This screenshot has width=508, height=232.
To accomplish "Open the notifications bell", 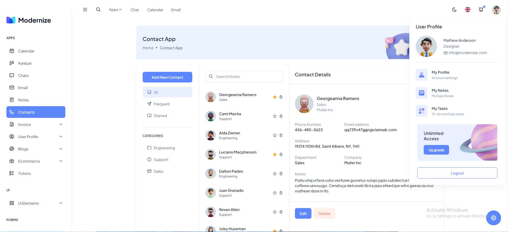I will (481, 10).
